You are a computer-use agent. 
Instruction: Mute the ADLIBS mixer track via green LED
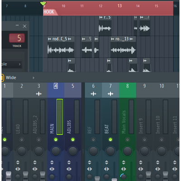click(x=73, y=139)
